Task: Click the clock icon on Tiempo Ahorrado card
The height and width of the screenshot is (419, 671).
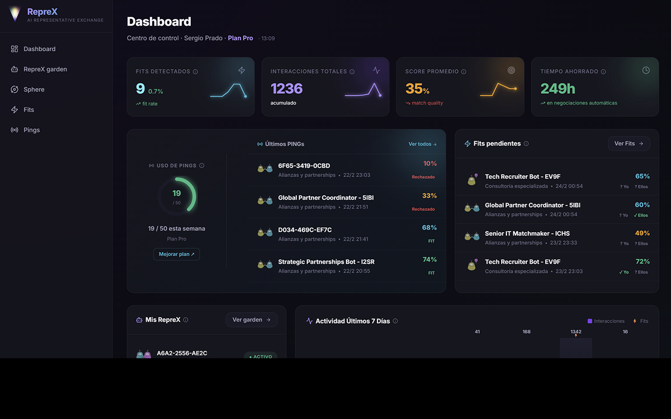Action: (646, 70)
